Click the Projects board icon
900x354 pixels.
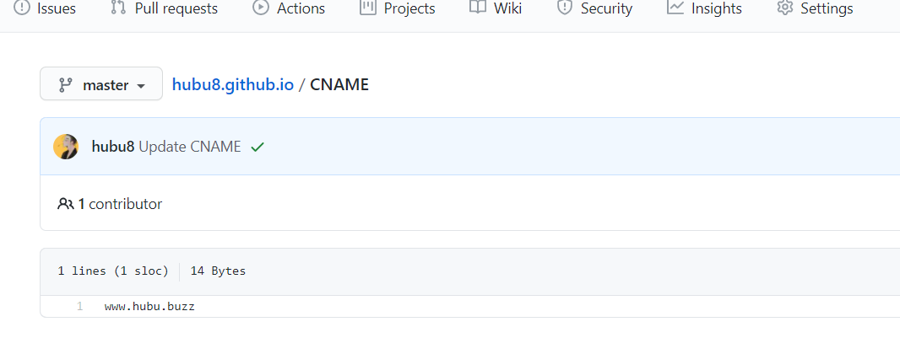[367, 8]
